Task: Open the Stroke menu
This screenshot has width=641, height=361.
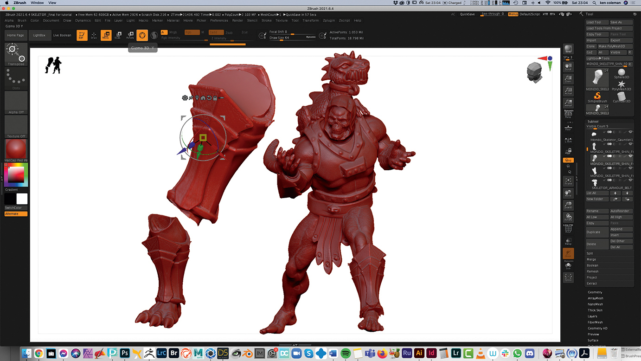Action: pos(267,20)
